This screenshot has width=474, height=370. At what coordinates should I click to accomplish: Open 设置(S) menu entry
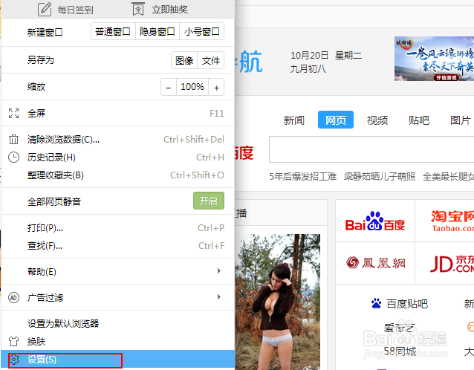(118, 360)
